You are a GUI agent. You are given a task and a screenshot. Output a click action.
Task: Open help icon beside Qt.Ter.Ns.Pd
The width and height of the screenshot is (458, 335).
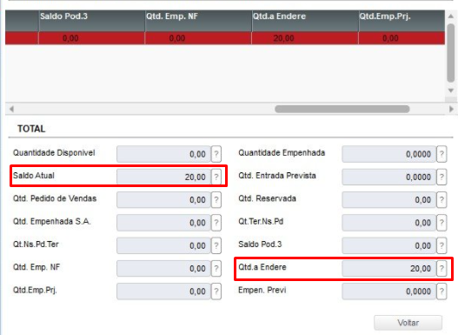441,223
